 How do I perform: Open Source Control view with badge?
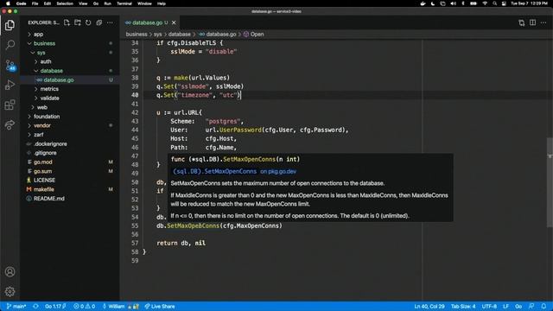pos(10,65)
